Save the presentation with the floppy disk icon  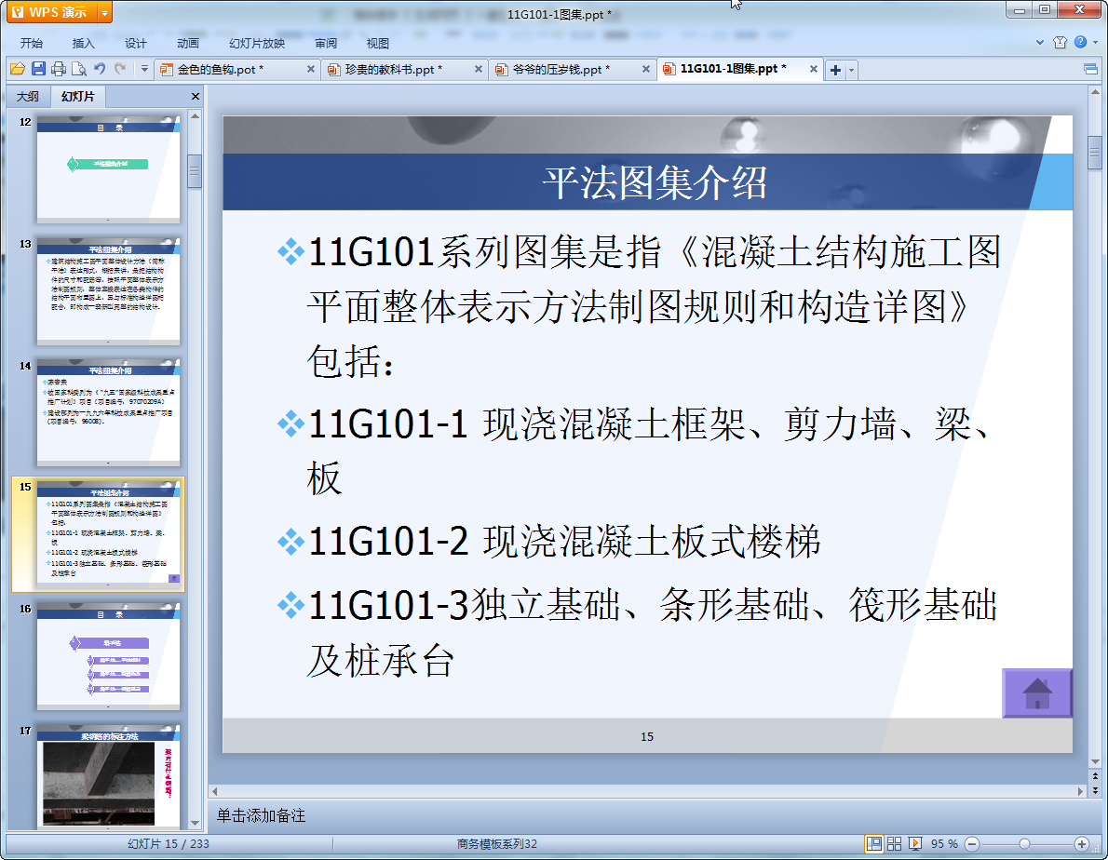[38, 69]
